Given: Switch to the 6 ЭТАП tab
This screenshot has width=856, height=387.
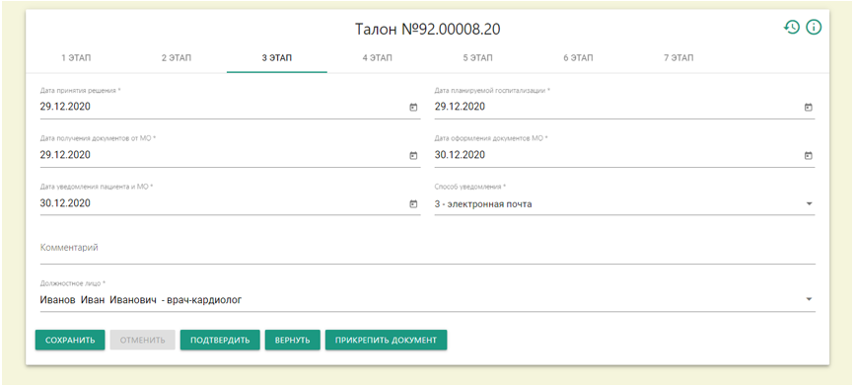Looking at the screenshot, I should (x=578, y=58).
